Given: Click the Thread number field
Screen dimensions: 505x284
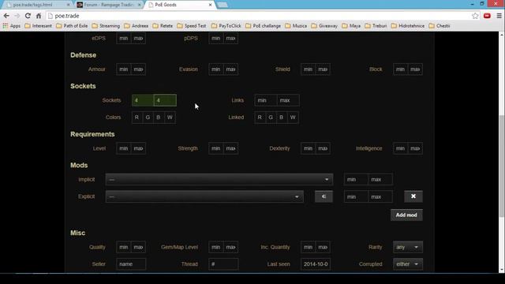Looking at the screenshot, I should click(x=223, y=264).
